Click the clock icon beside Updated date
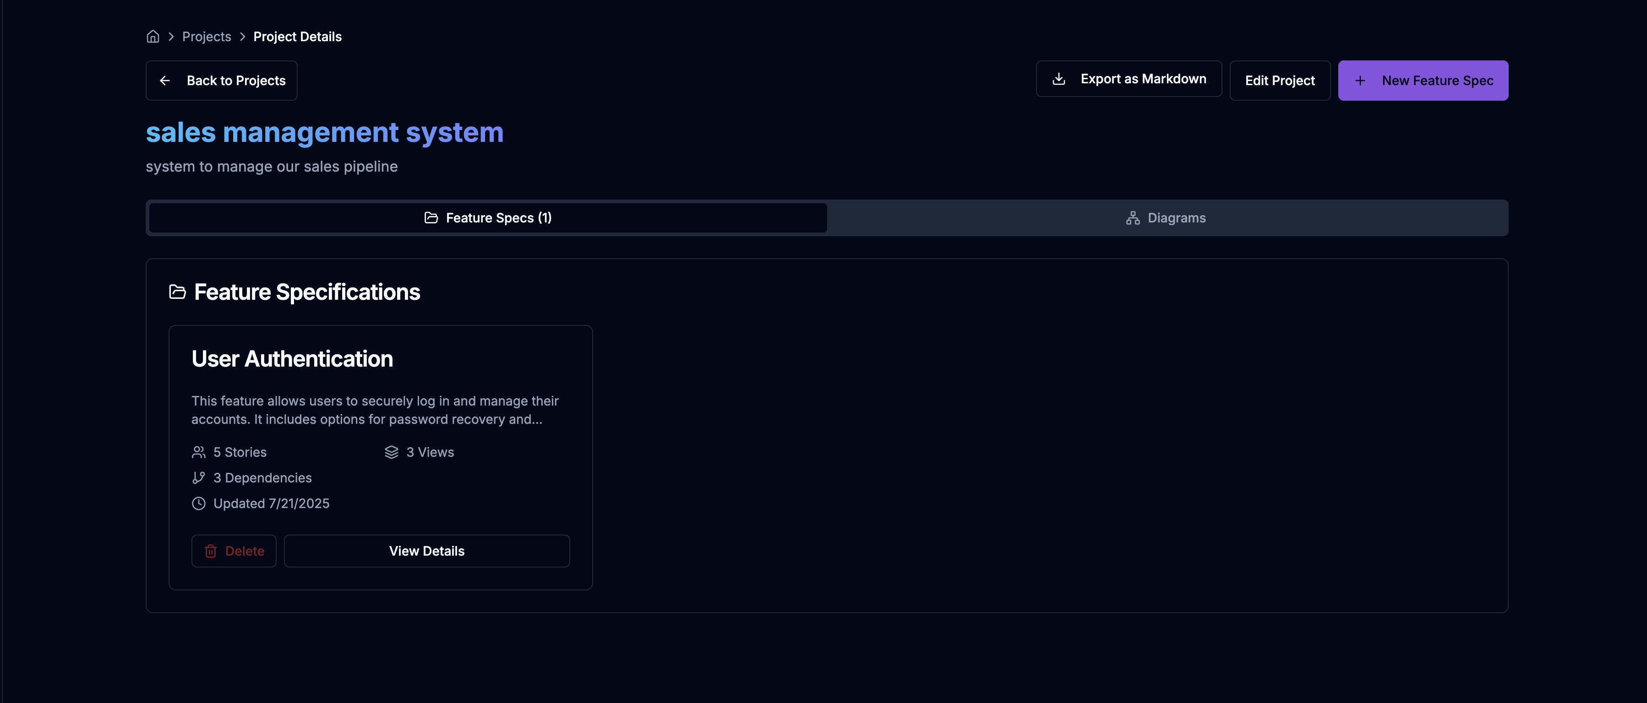 pos(198,503)
